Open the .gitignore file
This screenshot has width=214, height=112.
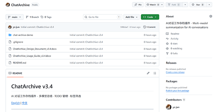[x=18, y=42]
